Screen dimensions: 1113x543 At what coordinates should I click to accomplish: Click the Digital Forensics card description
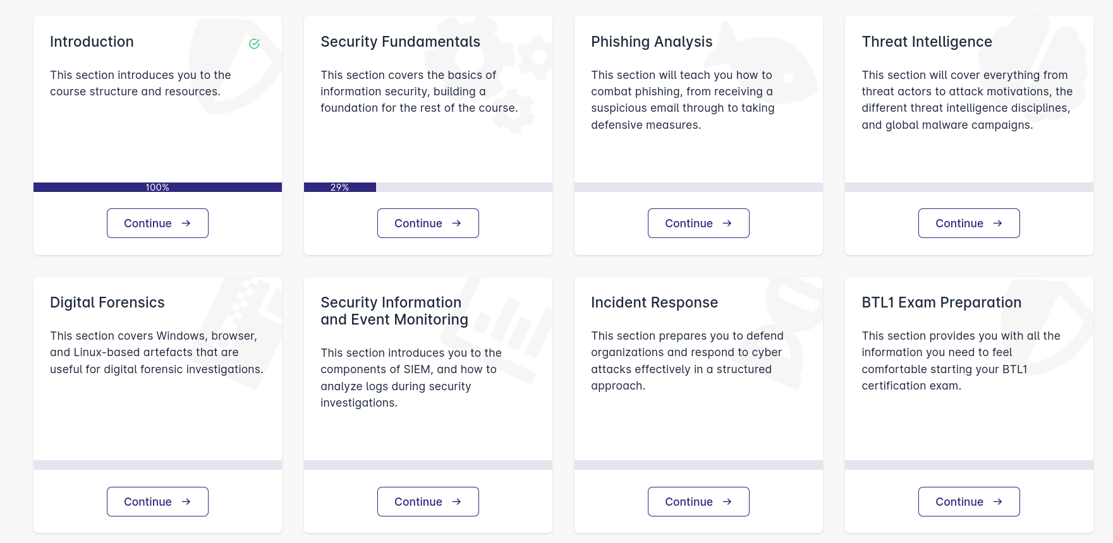156,352
